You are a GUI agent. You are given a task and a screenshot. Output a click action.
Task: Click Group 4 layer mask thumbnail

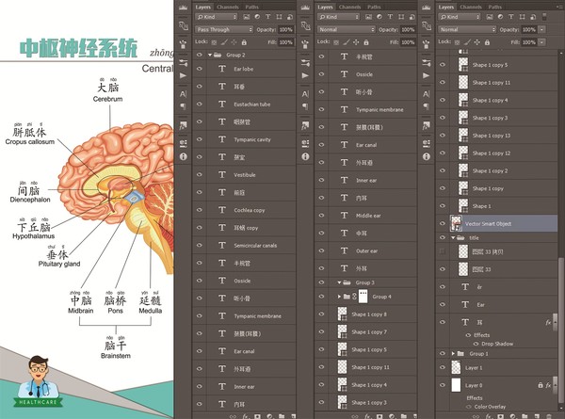tap(363, 297)
